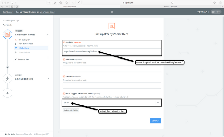Collapse the New Item in Feed step
Screen dimensions: 224x137
click(48, 34)
